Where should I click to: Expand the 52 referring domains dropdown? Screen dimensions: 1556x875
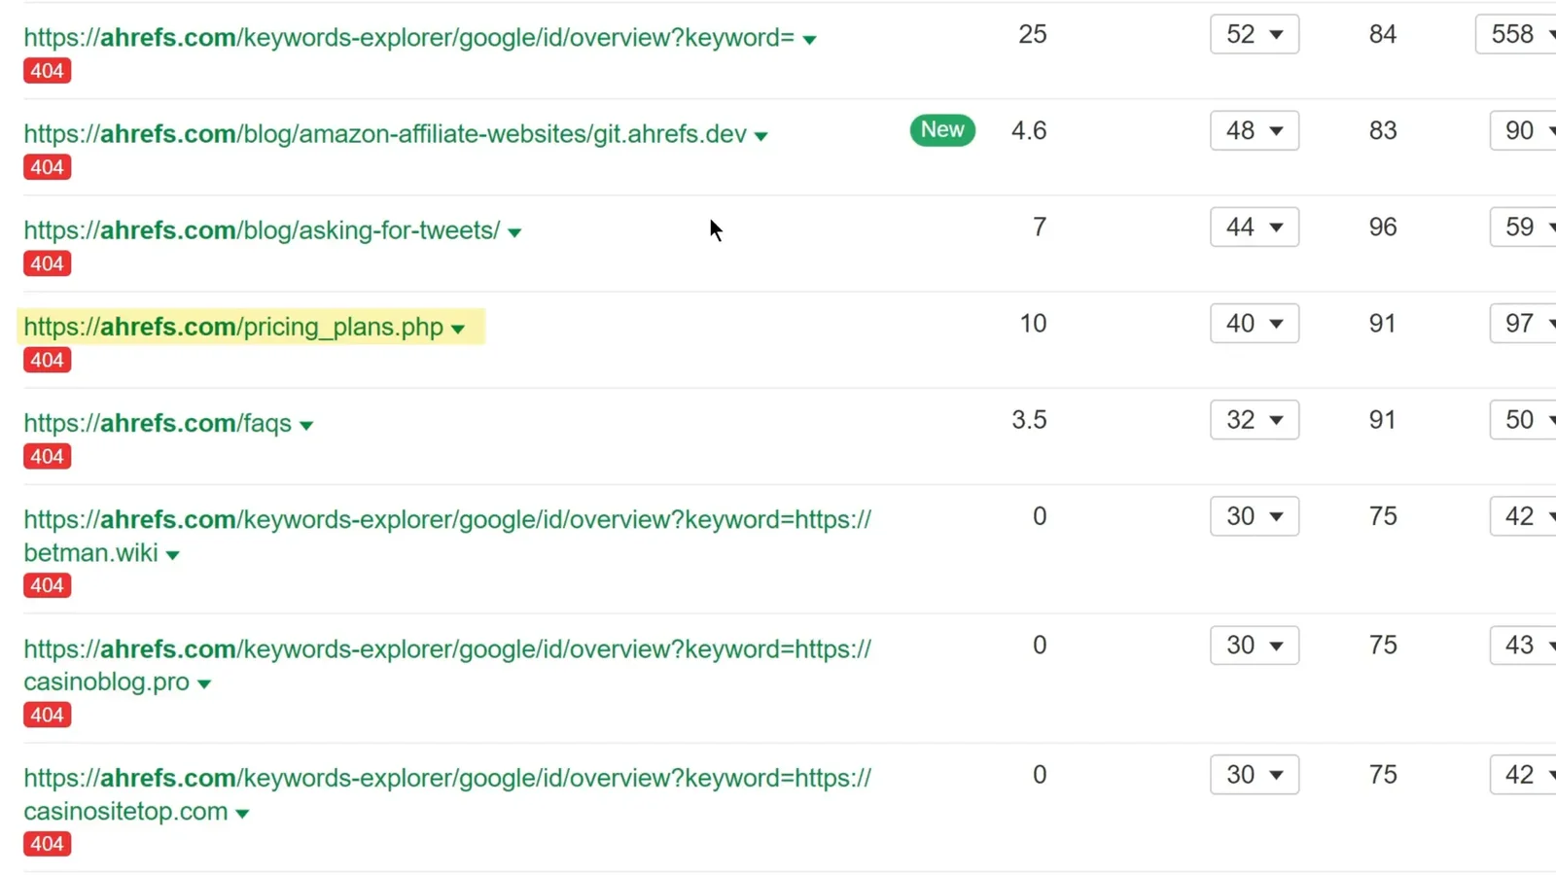click(1254, 35)
